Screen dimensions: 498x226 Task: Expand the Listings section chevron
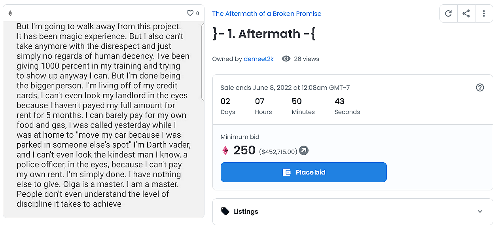480,211
